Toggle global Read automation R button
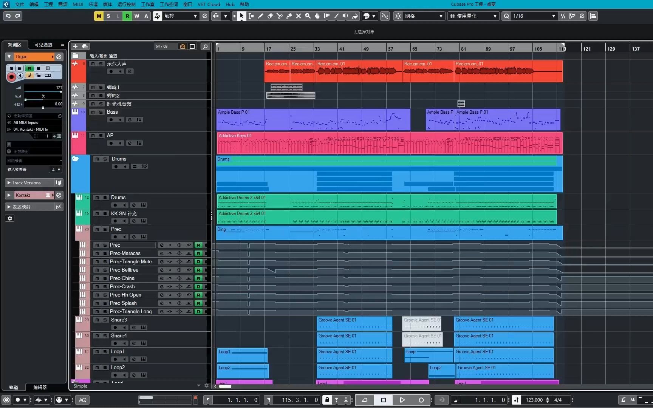The image size is (653, 408). (127, 16)
